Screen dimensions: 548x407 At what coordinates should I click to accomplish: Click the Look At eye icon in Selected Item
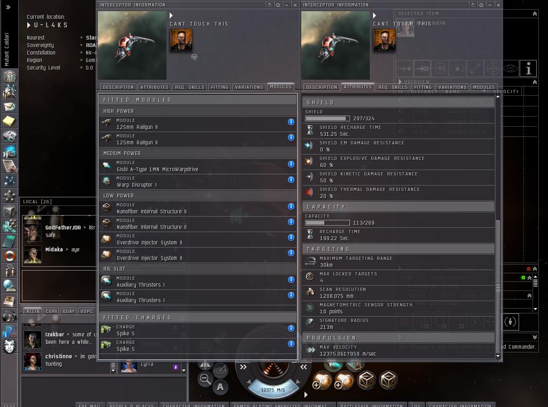[510, 68]
